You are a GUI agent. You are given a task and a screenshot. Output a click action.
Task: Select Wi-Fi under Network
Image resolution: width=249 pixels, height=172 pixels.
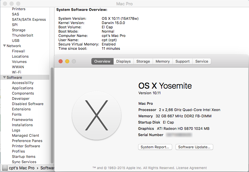[17, 72]
